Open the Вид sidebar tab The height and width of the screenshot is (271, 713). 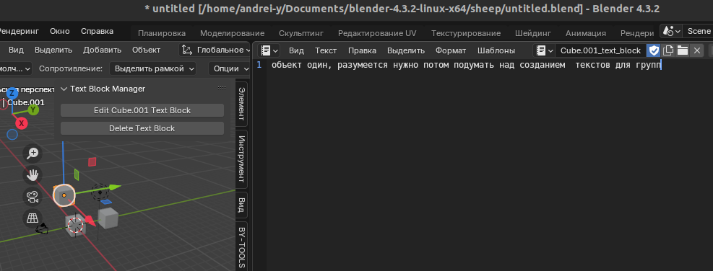(x=241, y=205)
